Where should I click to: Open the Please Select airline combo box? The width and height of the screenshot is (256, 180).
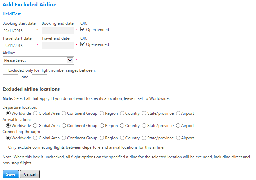39,60
